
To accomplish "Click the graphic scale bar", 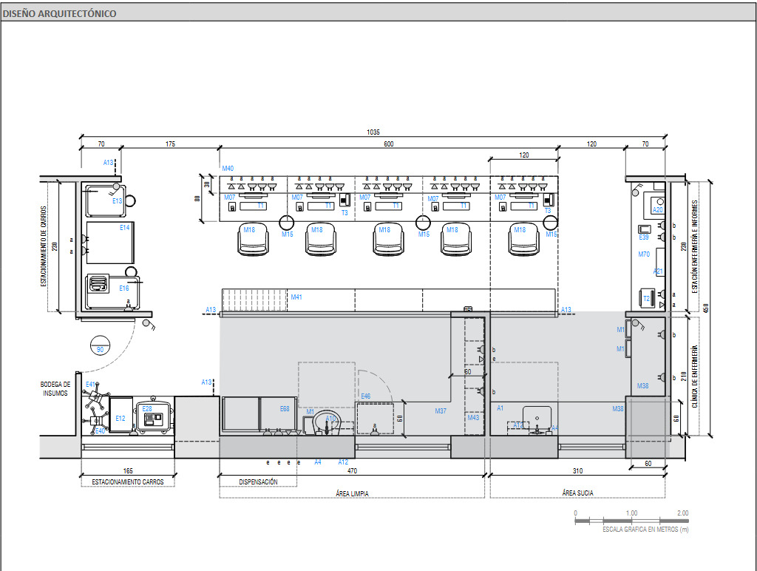I will (632, 521).
